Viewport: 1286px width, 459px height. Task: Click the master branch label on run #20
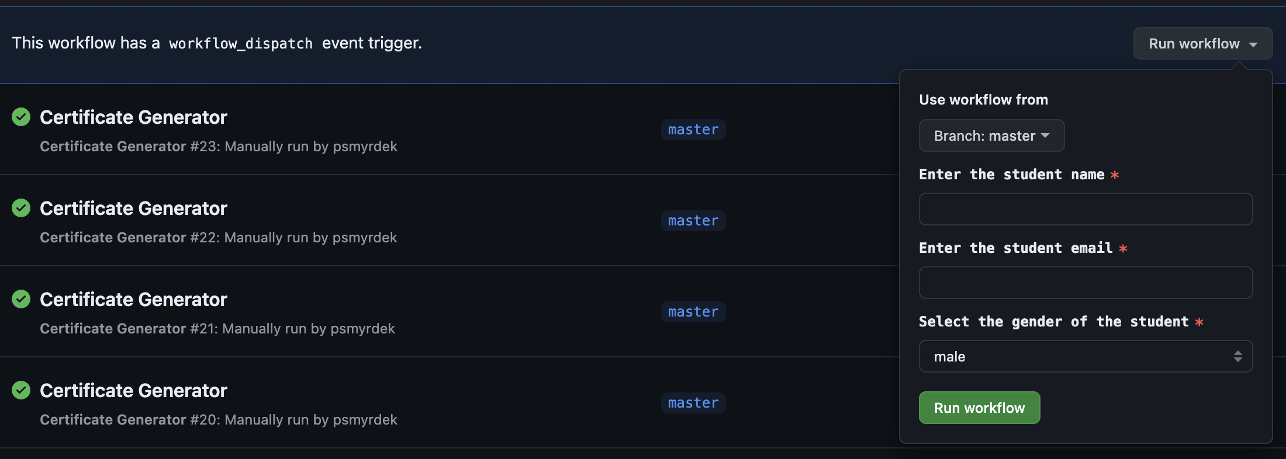(x=693, y=403)
